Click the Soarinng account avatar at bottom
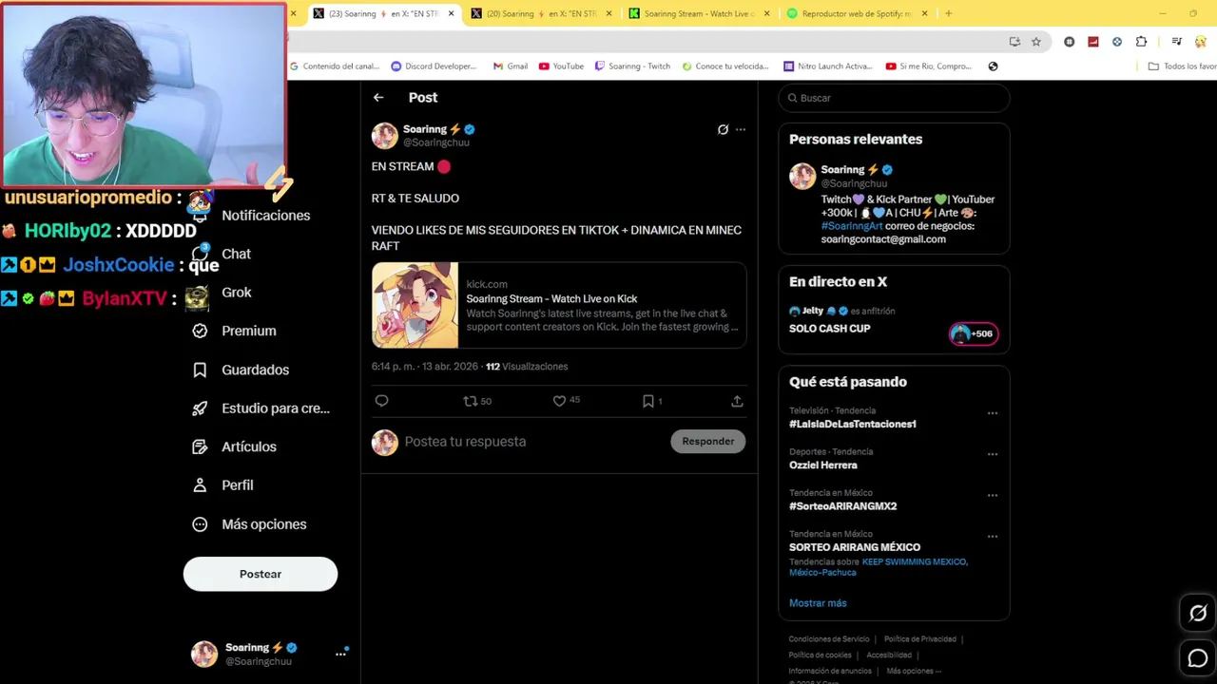Screen dimensions: 1217x684 (204, 654)
